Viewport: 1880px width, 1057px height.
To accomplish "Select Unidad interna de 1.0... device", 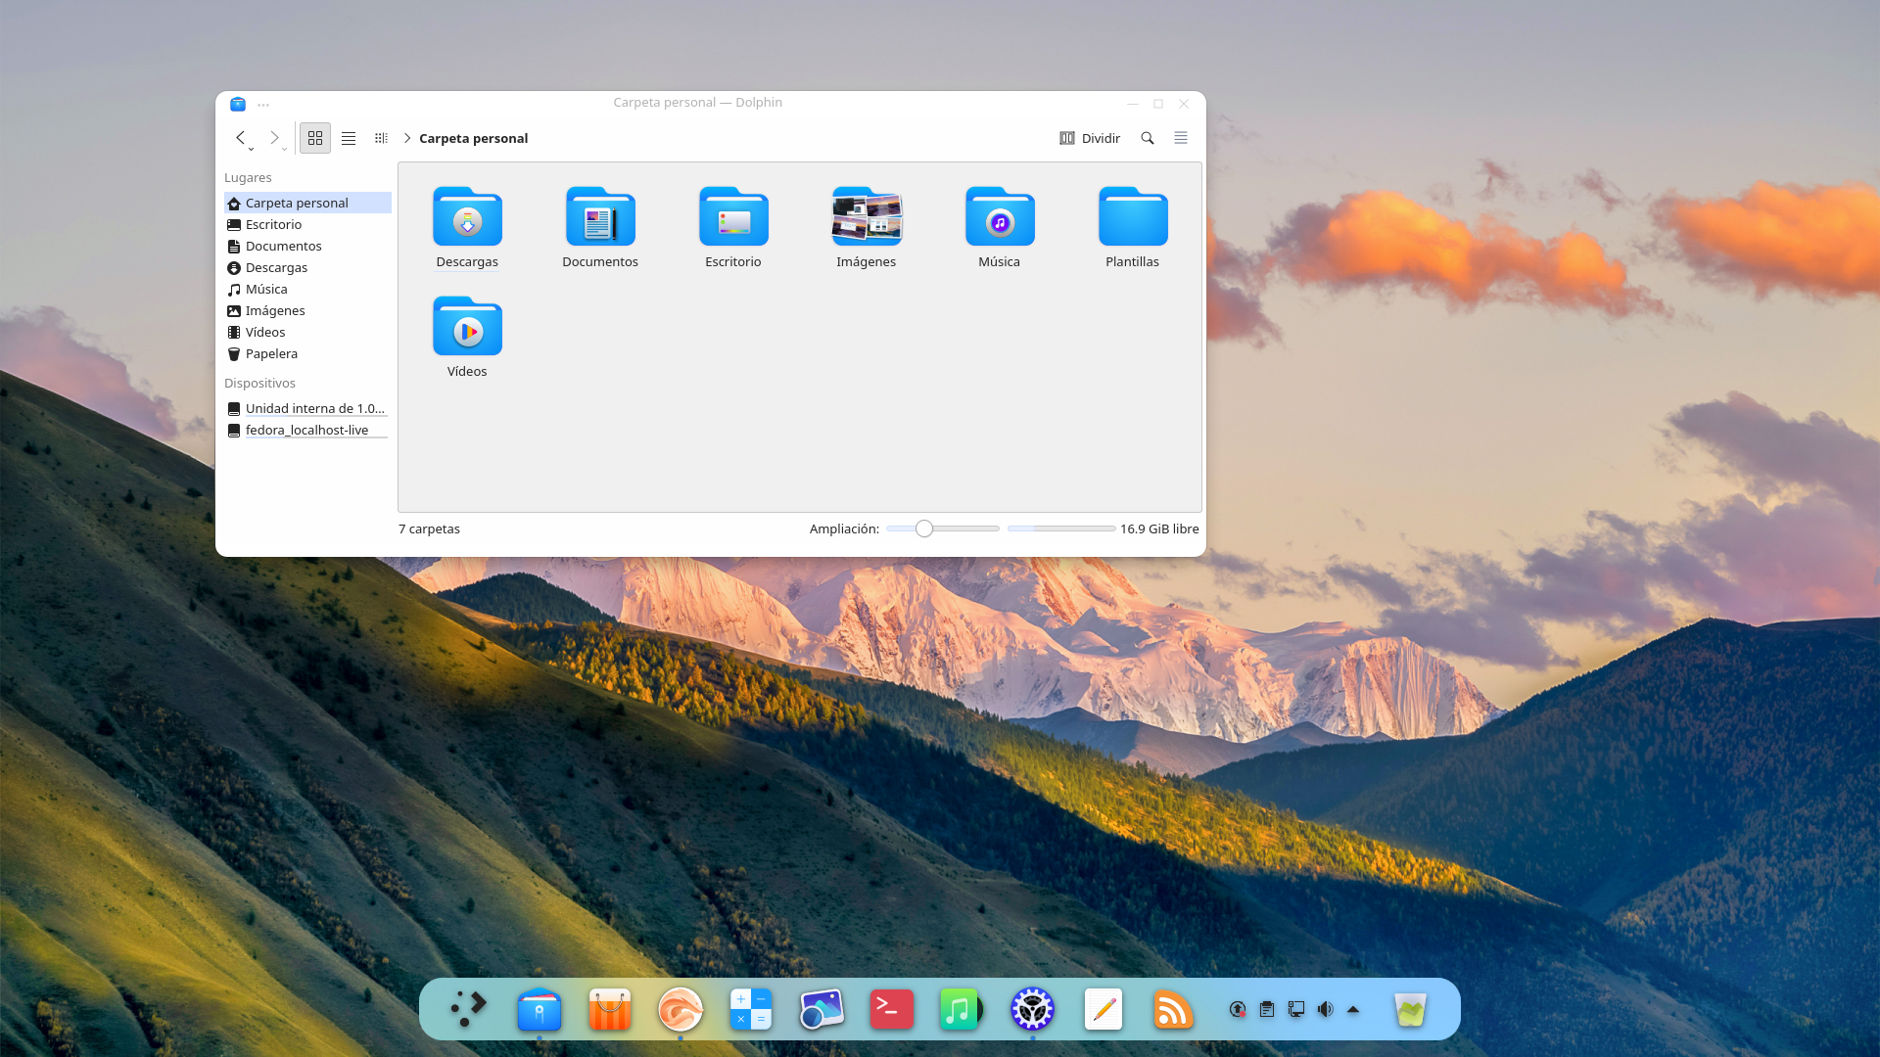I will [x=307, y=408].
